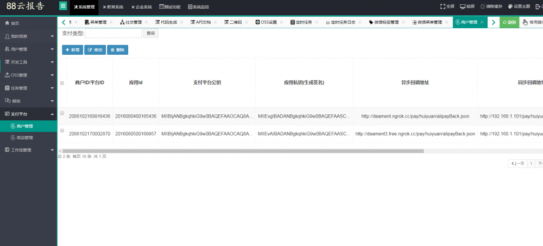Click the OSS管理 upload icon in sidebar
The height and width of the screenshot is (246, 543).
pyautogui.click(x=7, y=75)
